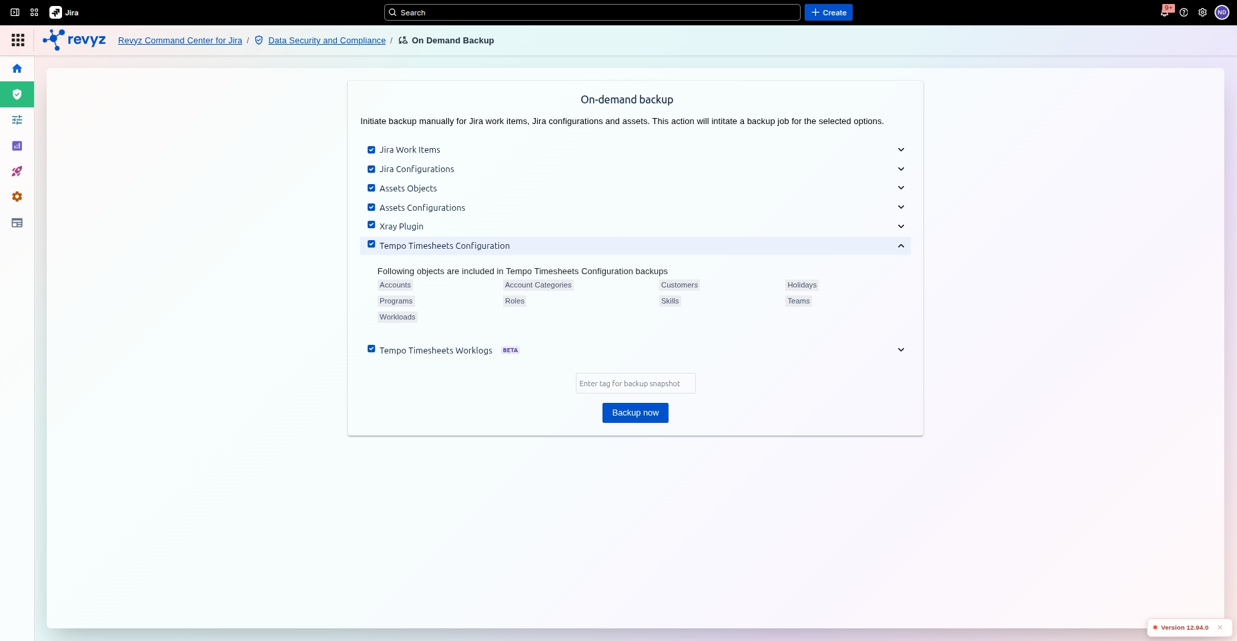Go to Home in the sidebar
This screenshot has width=1237, height=641.
tap(17, 69)
